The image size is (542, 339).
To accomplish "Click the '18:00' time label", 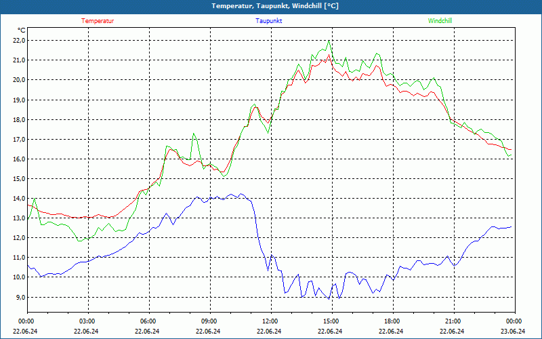I will pos(392,321).
